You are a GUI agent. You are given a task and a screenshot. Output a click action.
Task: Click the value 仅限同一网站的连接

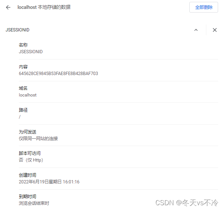(38, 138)
